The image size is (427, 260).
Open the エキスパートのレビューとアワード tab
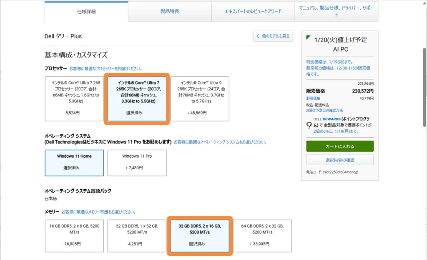[253, 12]
